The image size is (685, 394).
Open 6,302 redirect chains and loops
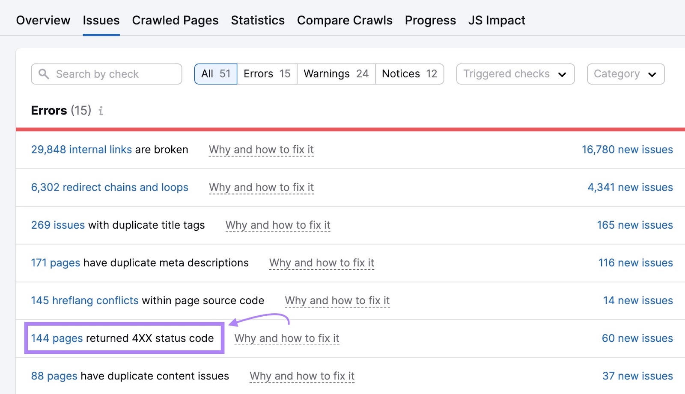[x=110, y=187]
